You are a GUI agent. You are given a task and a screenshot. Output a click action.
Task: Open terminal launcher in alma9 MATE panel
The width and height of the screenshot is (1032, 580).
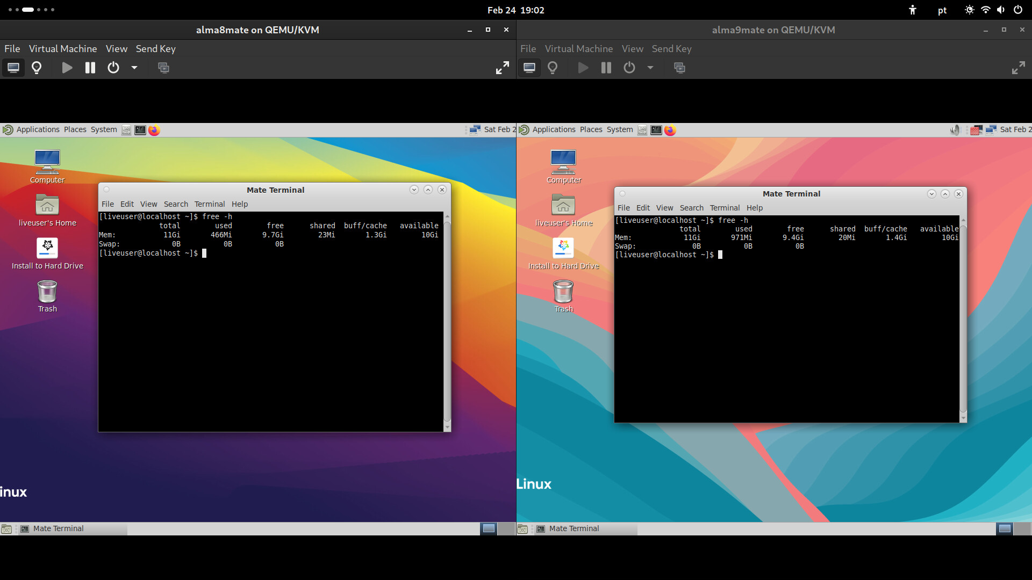(656, 130)
